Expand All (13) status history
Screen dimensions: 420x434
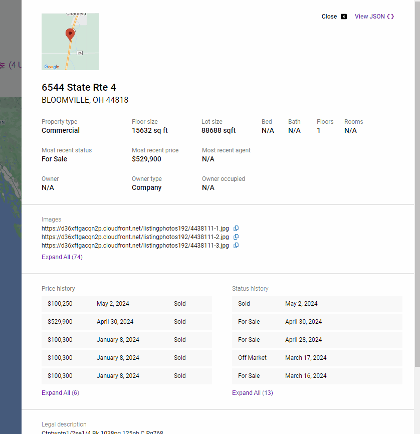pyautogui.click(x=253, y=393)
